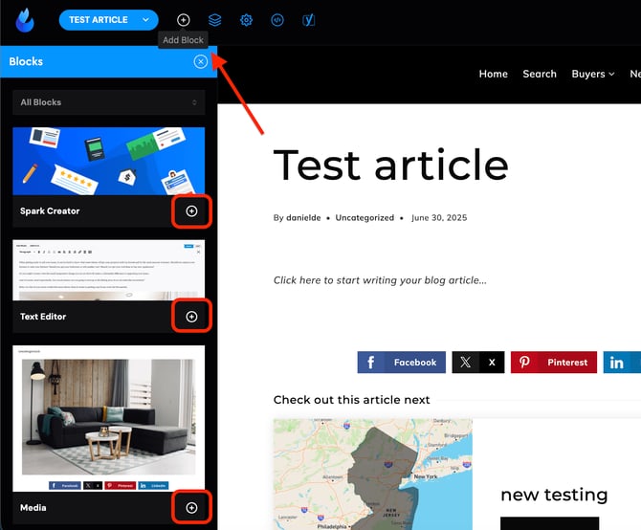The width and height of the screenshot is (641, 530).
Task: Click the code editor icon in toolbar
Action: click(x=277, y=20)
